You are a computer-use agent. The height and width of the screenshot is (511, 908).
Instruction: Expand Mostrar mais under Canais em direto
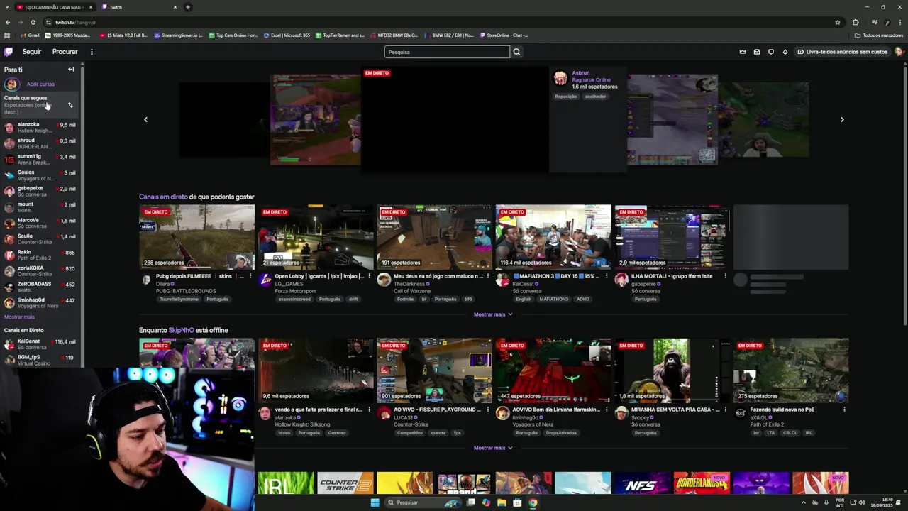pos(493,314)
